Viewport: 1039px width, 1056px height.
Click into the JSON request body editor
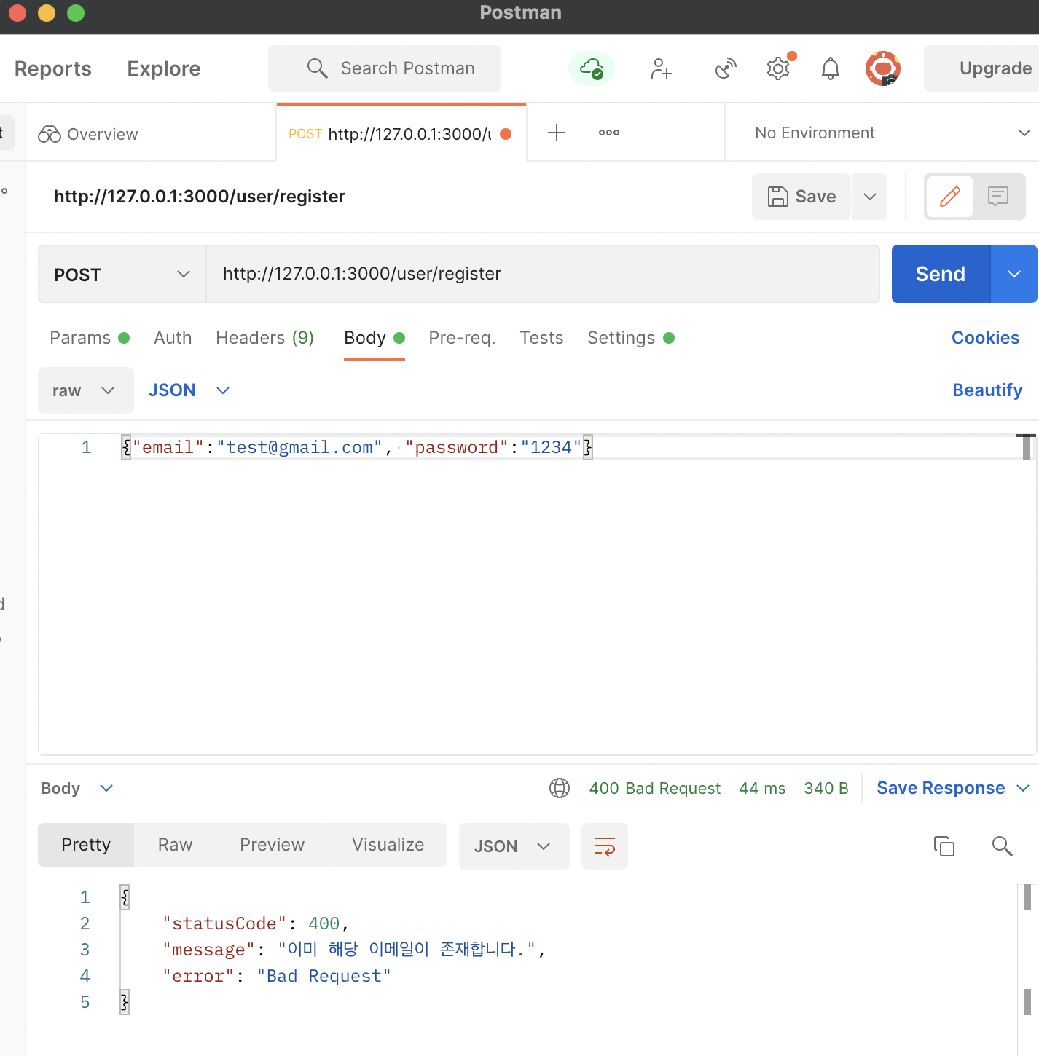point(527,594)
